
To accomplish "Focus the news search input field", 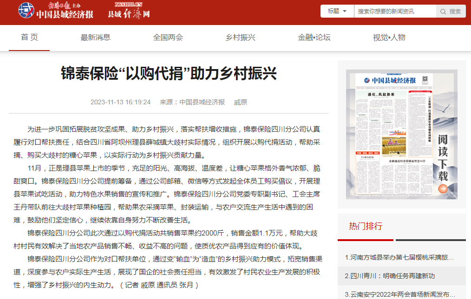I will pyautogui.click(x=395, y=11).
